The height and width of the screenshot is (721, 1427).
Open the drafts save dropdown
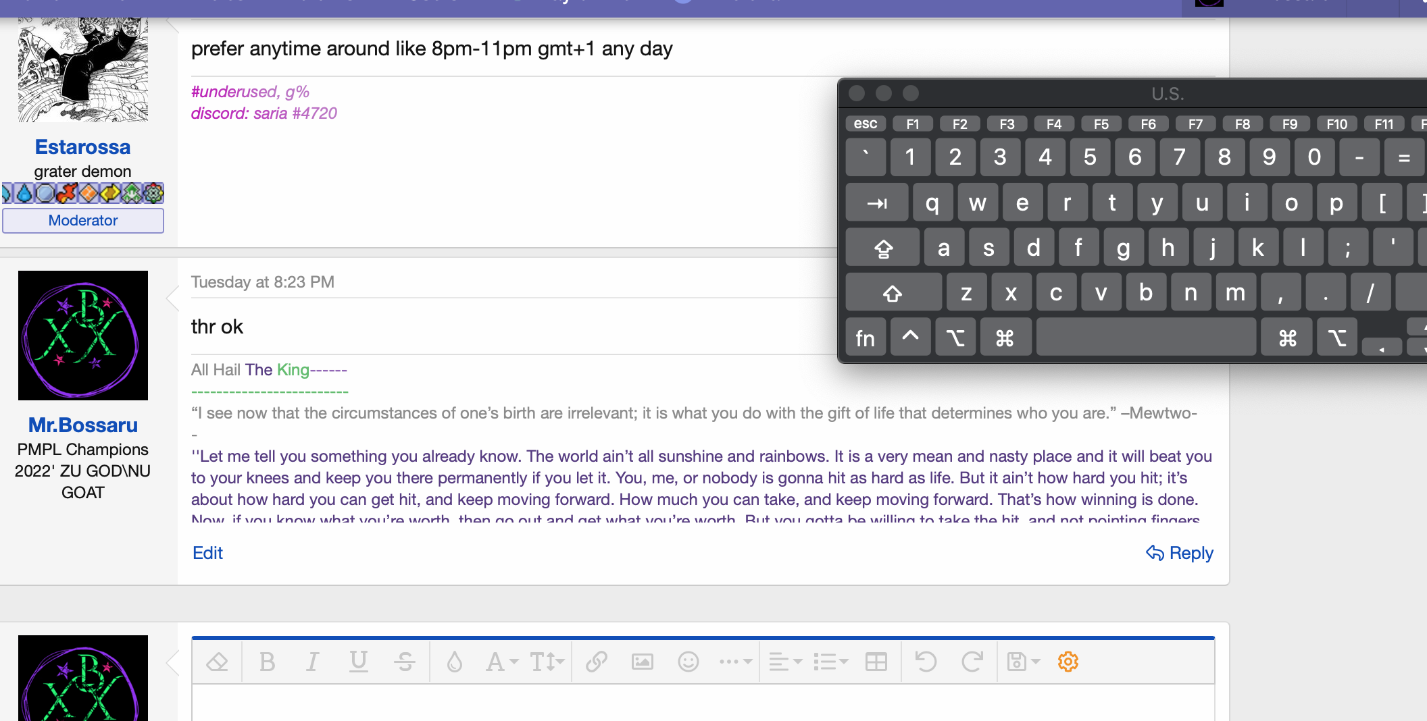click(x=1022, y=662)
